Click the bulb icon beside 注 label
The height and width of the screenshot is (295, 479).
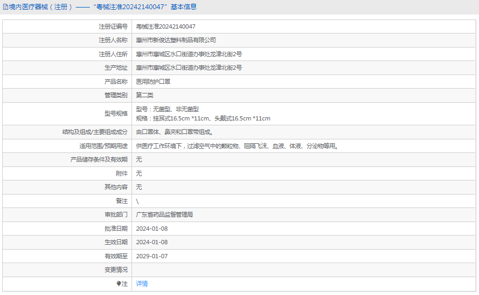pyautogui.click(x=119, y=284)
